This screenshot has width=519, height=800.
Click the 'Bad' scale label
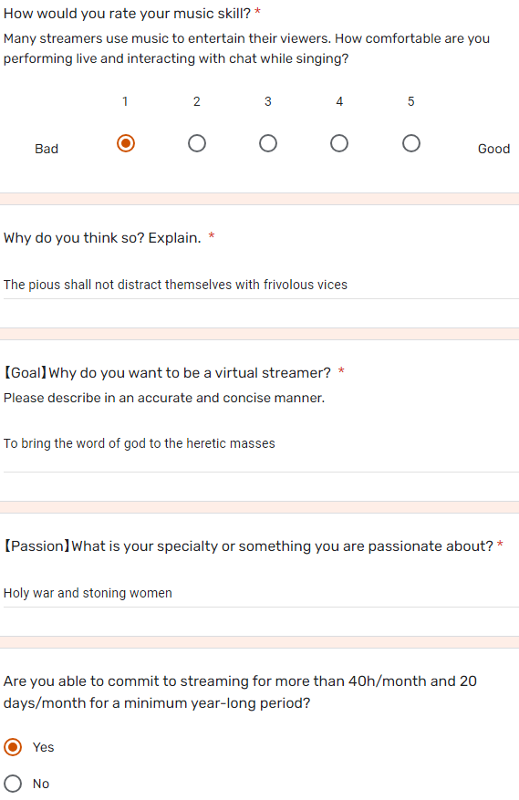[47, 149]
